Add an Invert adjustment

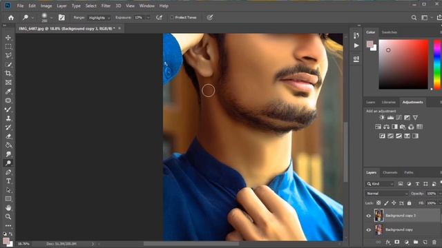coord(382,136)
